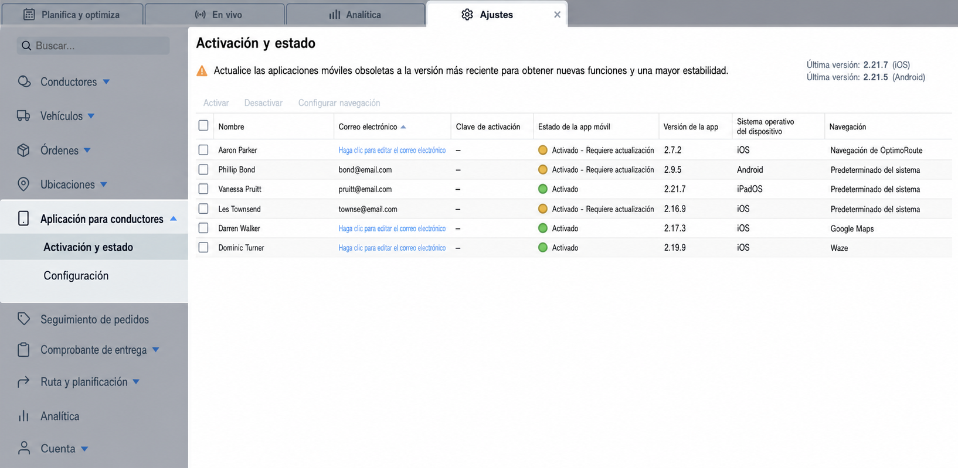Click the clipboard icon for Comprobante de entrega
The height and width of the screenshot is (468, 958).
point(23,350)
